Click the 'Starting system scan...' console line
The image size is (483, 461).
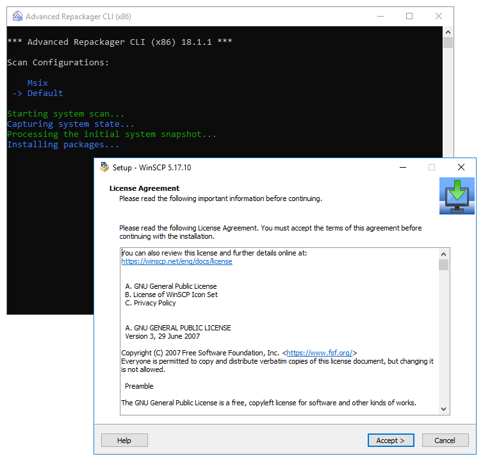65,113
